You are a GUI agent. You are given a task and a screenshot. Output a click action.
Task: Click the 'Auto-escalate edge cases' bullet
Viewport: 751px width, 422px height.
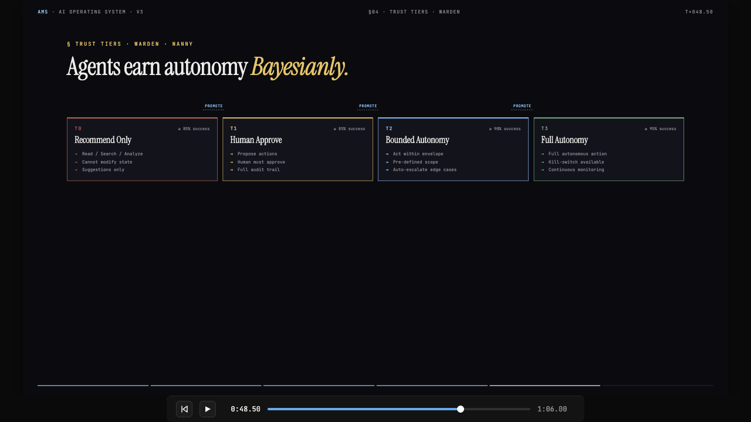click(424, 170)
